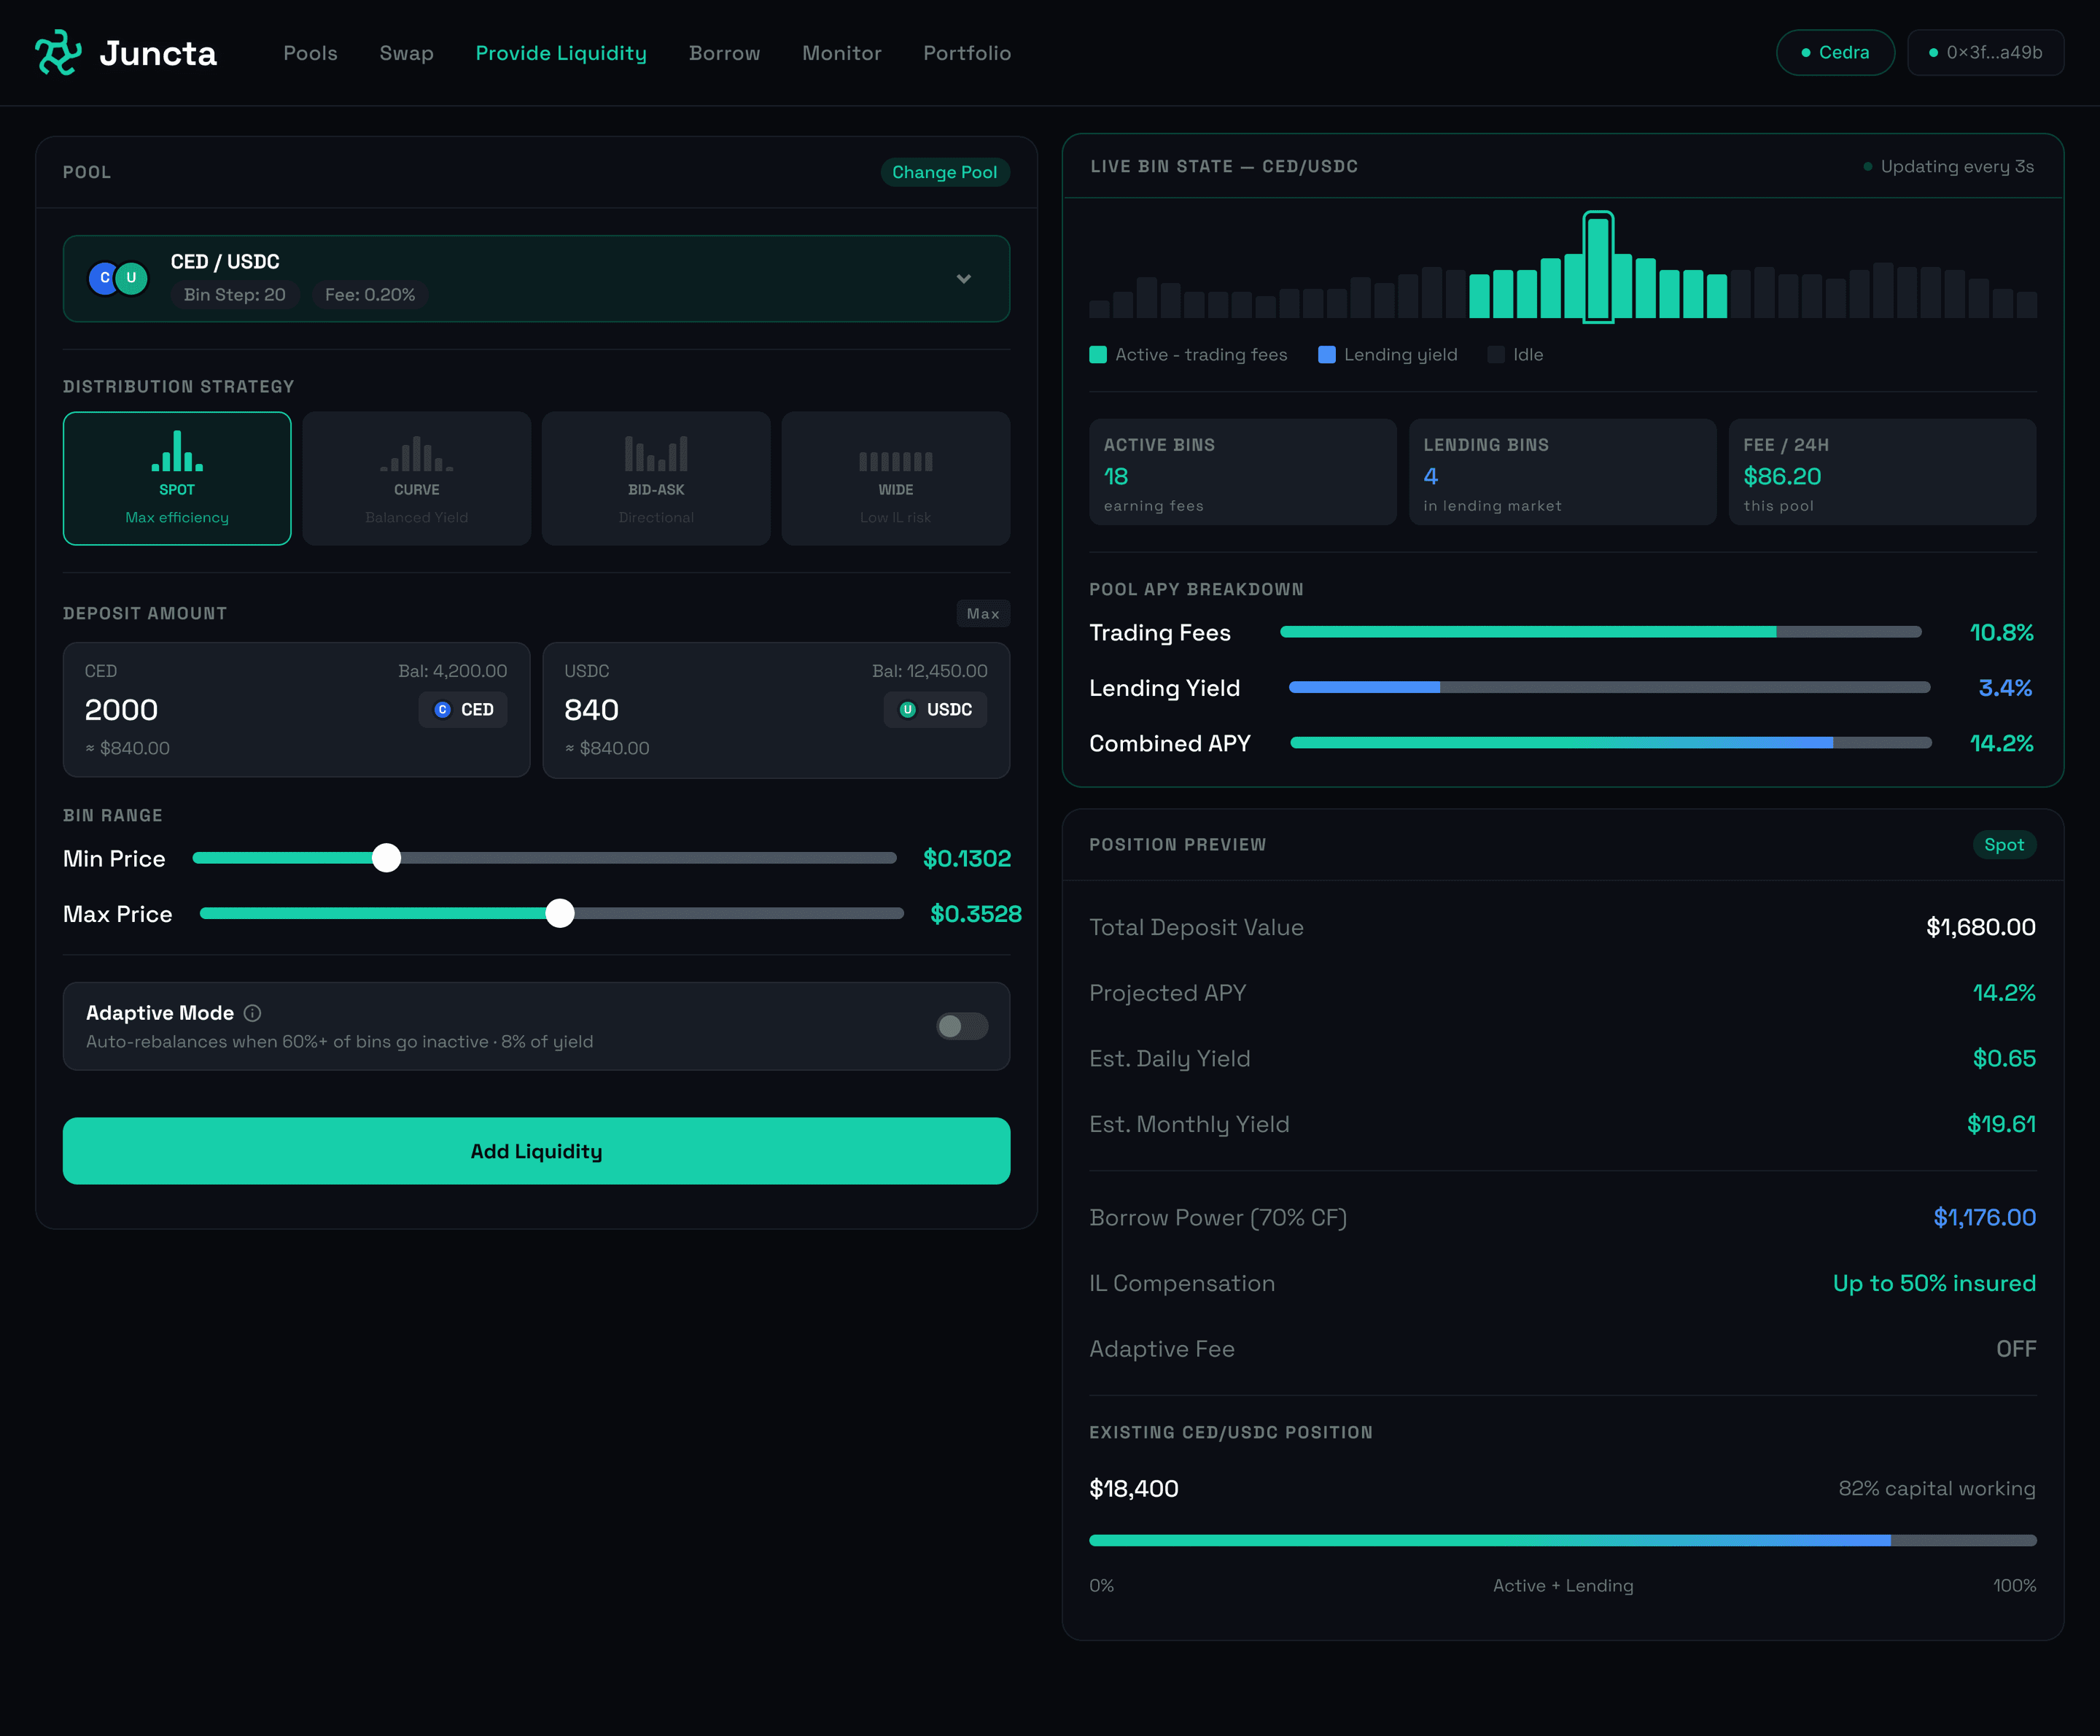Image resolution: width=2100 pixels, height=1736 pixels.
Task: Select the Provide Liquidity tab
Action: click(561, 53)
